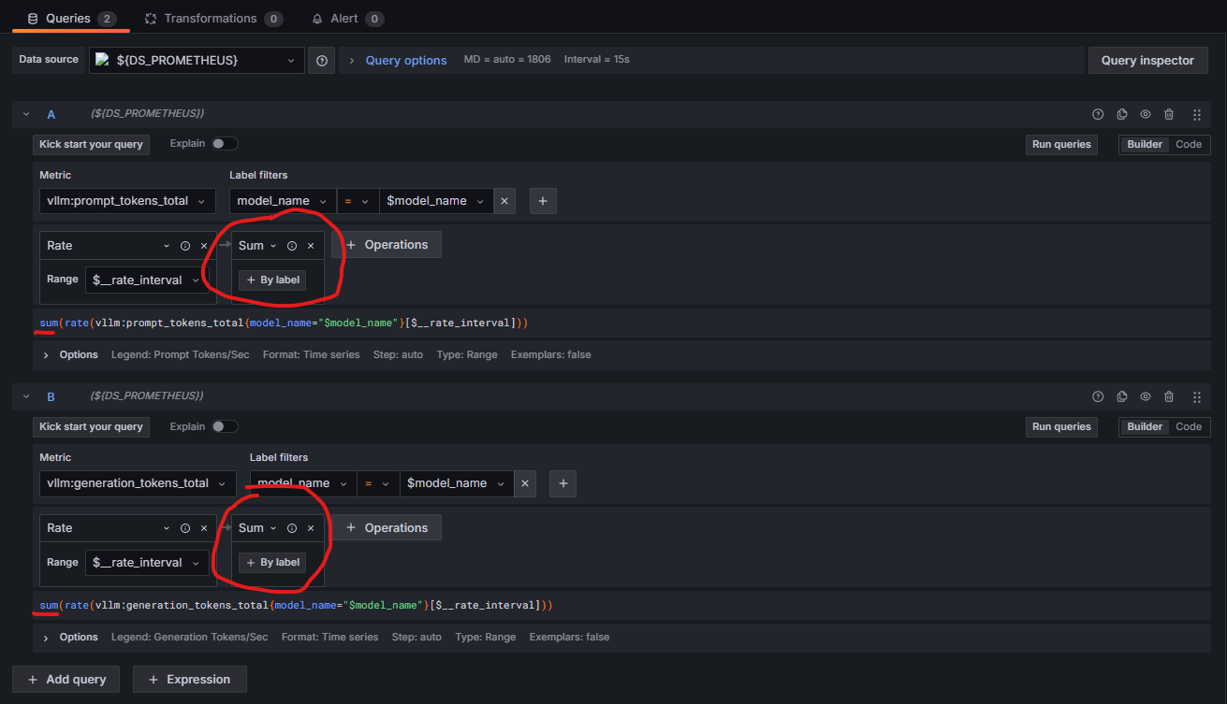Run queries for query B
Image resolution: width=1227 pixels, height=704 pixels.
(1061, 426)
